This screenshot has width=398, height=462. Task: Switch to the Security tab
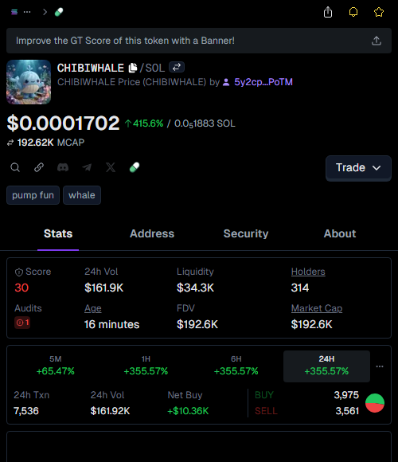click(246, 233)
